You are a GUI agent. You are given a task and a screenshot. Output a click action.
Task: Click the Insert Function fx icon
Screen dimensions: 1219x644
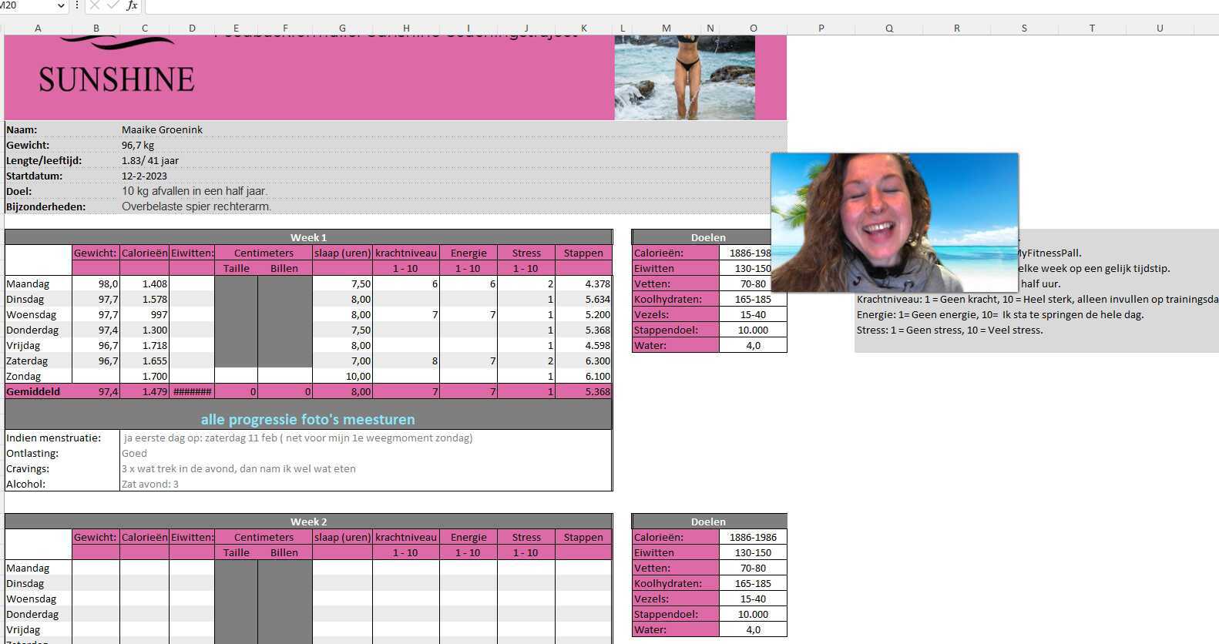tap(132, 5)
